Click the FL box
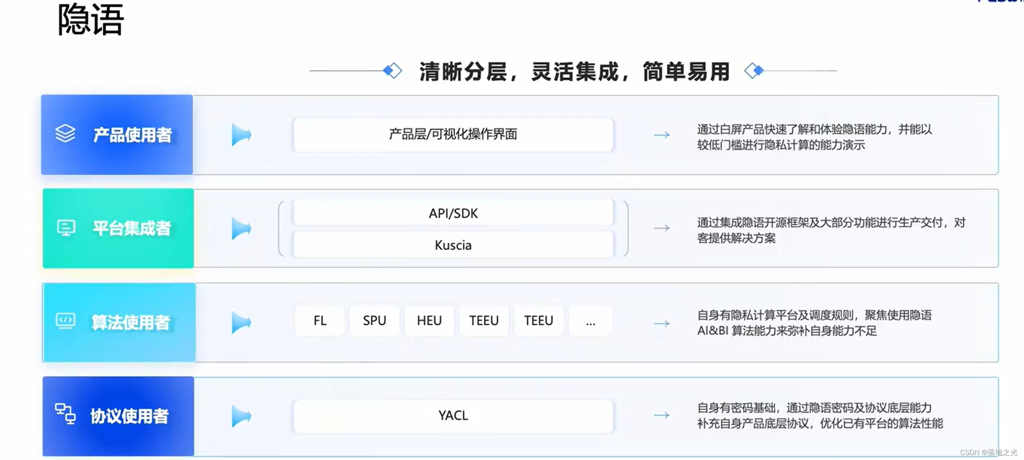Screen dimensions: 1024x460 [x=320, y=321]
